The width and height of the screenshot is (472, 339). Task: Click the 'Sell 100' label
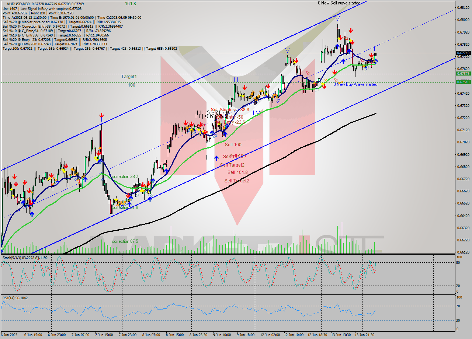point(233,145)
